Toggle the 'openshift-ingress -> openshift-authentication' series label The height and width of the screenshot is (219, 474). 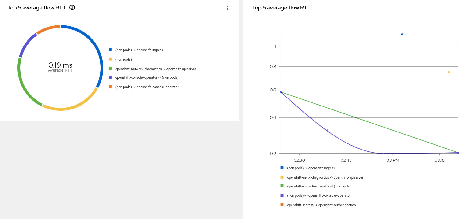tap(321, 205)
